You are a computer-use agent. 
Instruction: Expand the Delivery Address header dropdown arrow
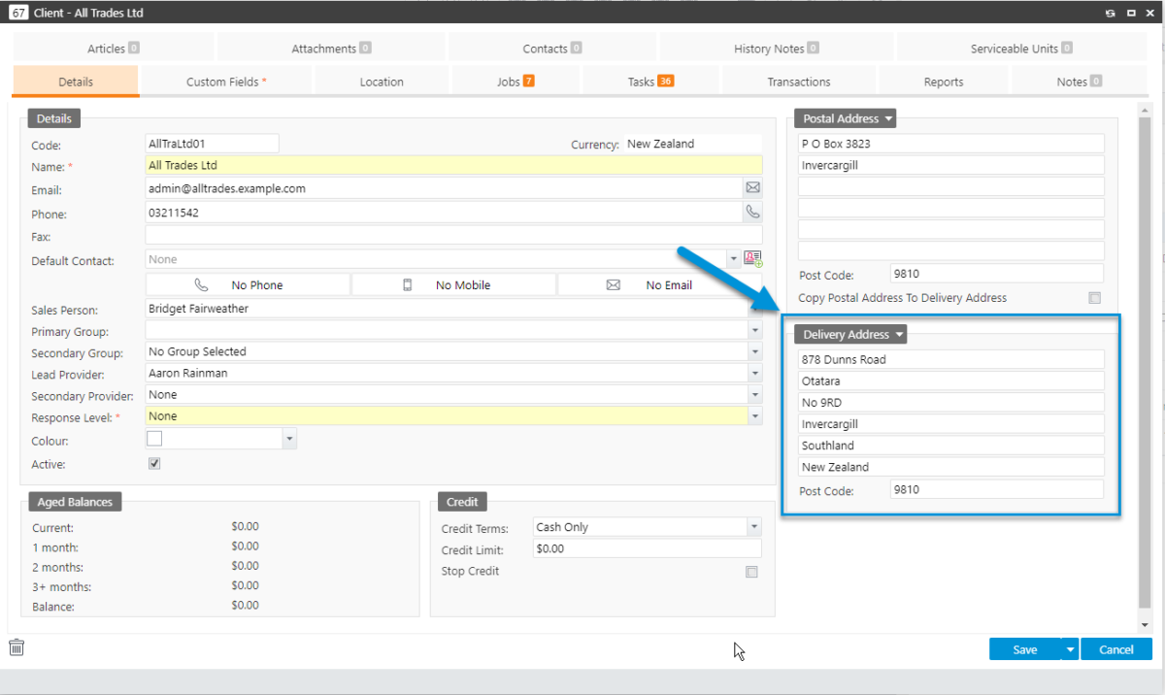pos(898,334)
